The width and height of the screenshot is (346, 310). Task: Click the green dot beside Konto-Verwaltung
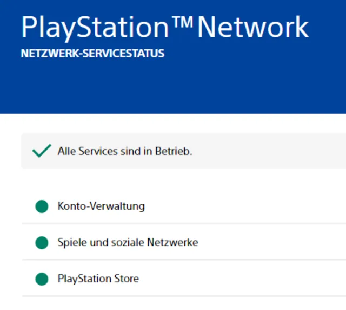pyautogui.click(x=42, y=206)
